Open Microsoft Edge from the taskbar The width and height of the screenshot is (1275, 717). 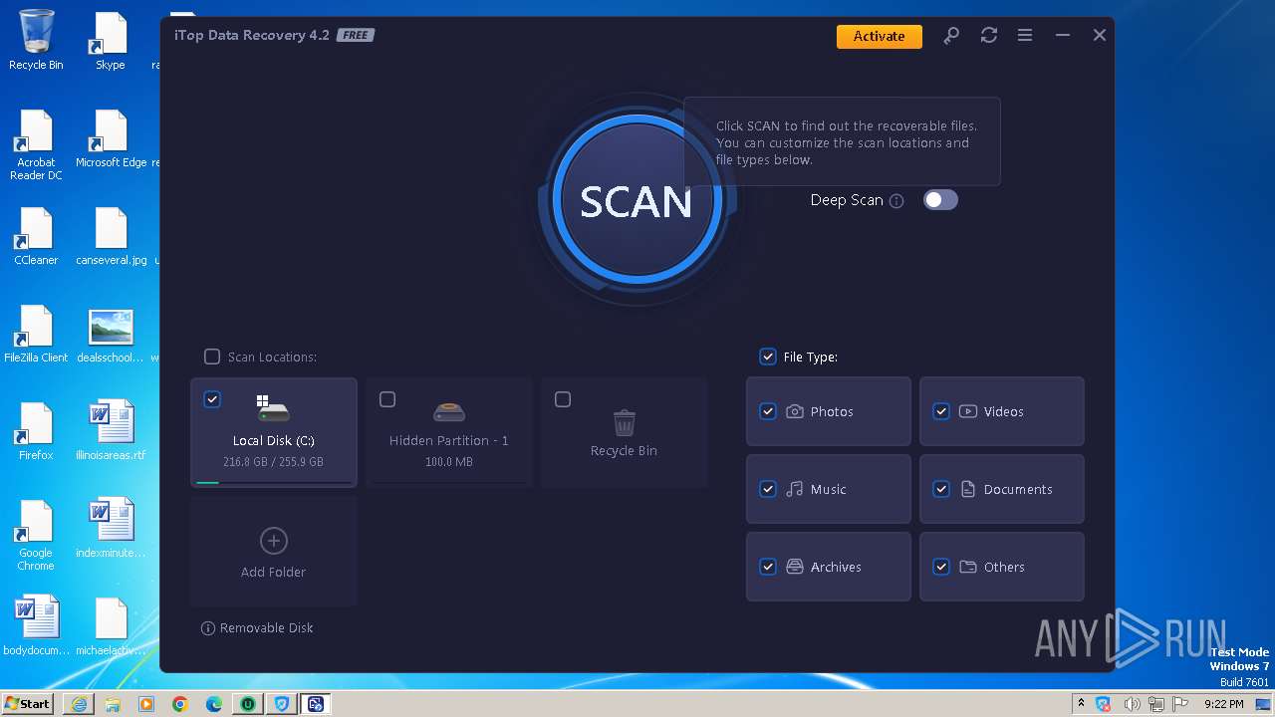point(214,704)
